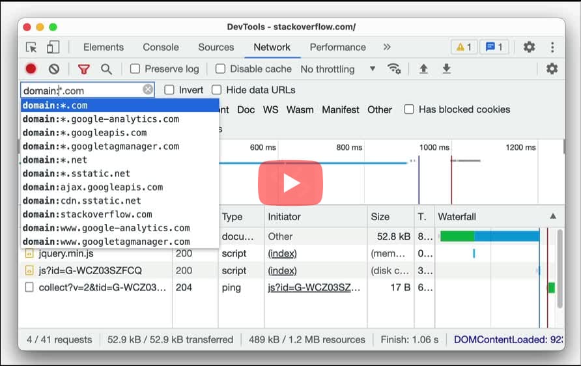This screenshot has width=581, height=366.
Task: Tick the Hide data URLs checkbox
Action: [216, 90]
